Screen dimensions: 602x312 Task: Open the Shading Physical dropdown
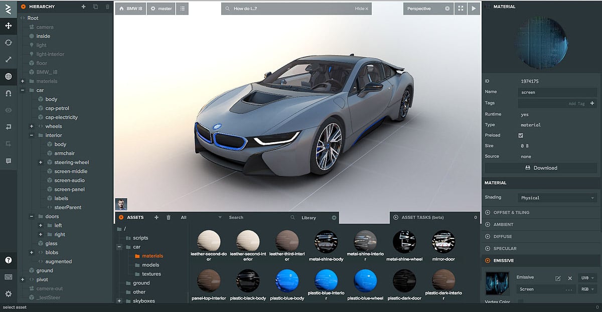(x=557, y=198)
